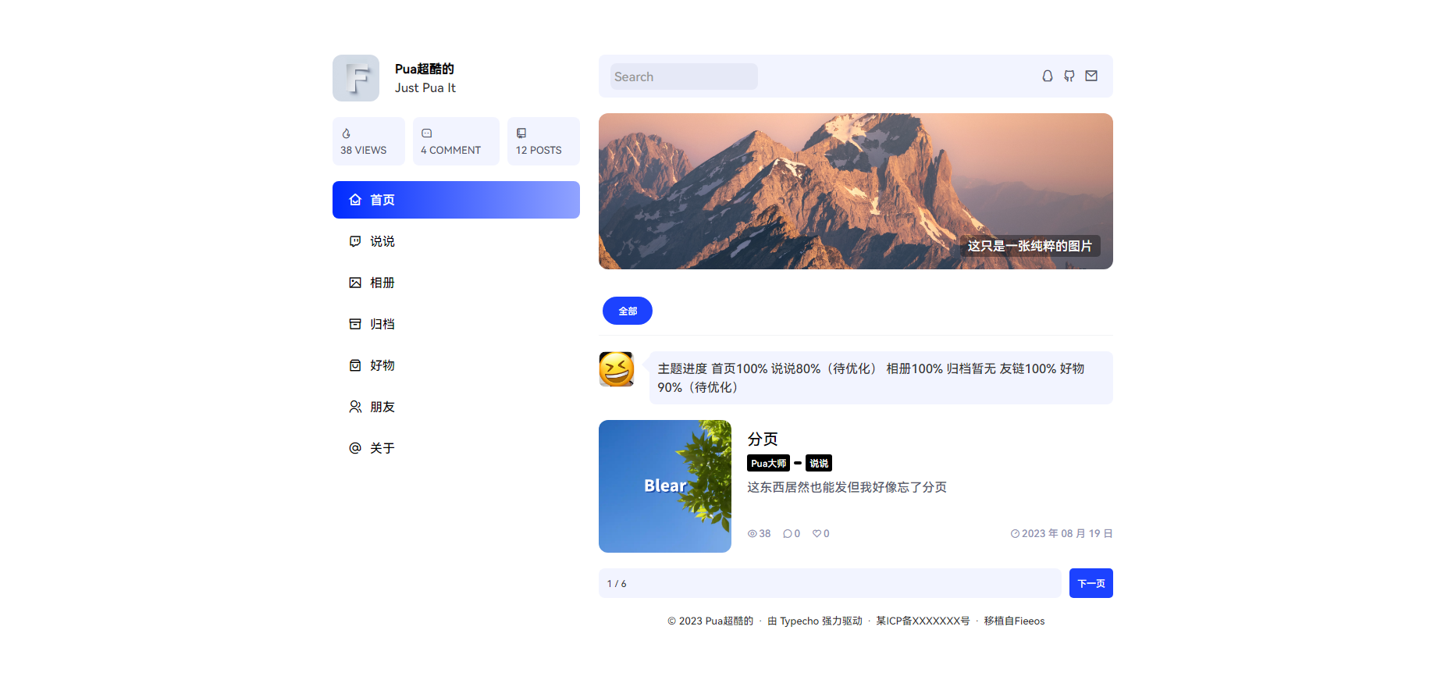Click the Pua大师 author tag
Screen dimensions: 1441x694
click(768, 464)
